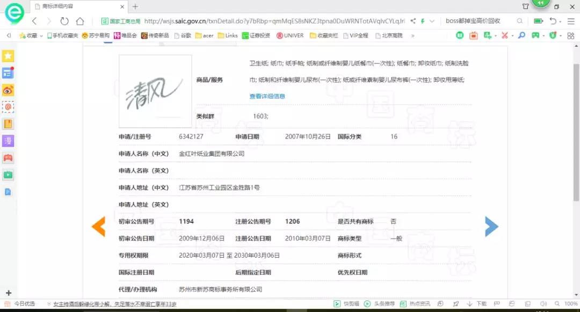
Task: Open the blue document sidebar icon
Action: [x=8, y=192]
